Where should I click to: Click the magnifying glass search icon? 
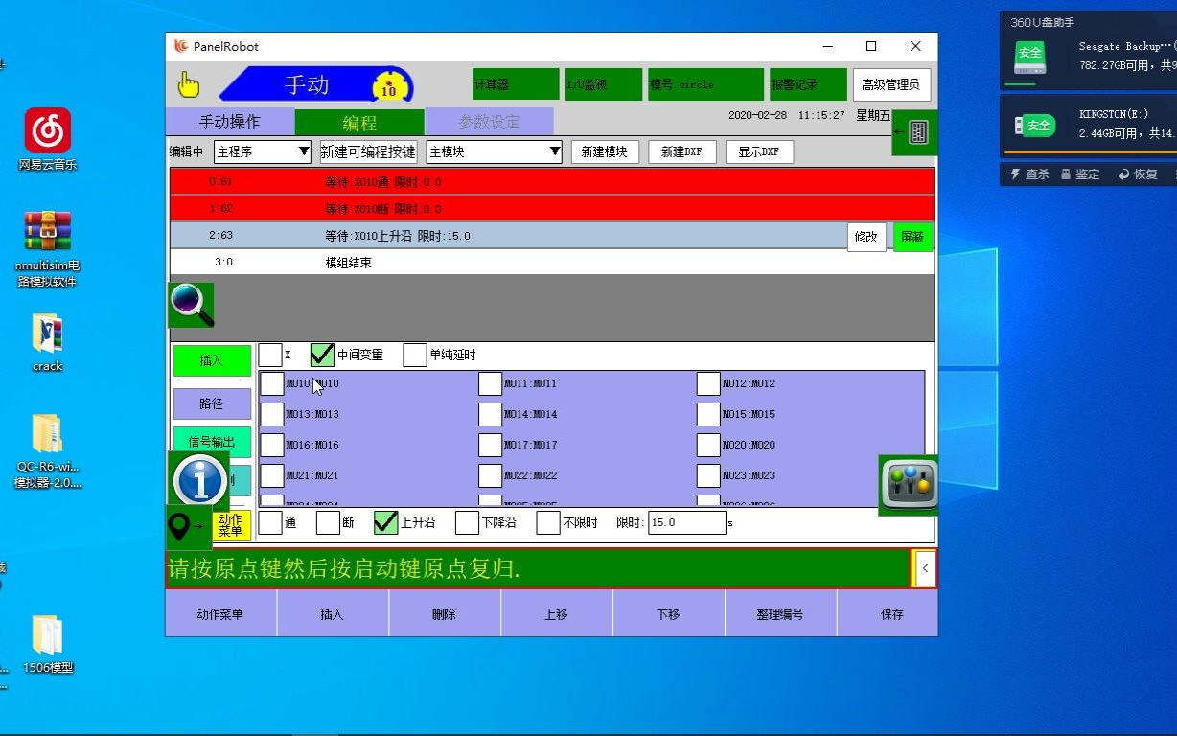point(192,305)
